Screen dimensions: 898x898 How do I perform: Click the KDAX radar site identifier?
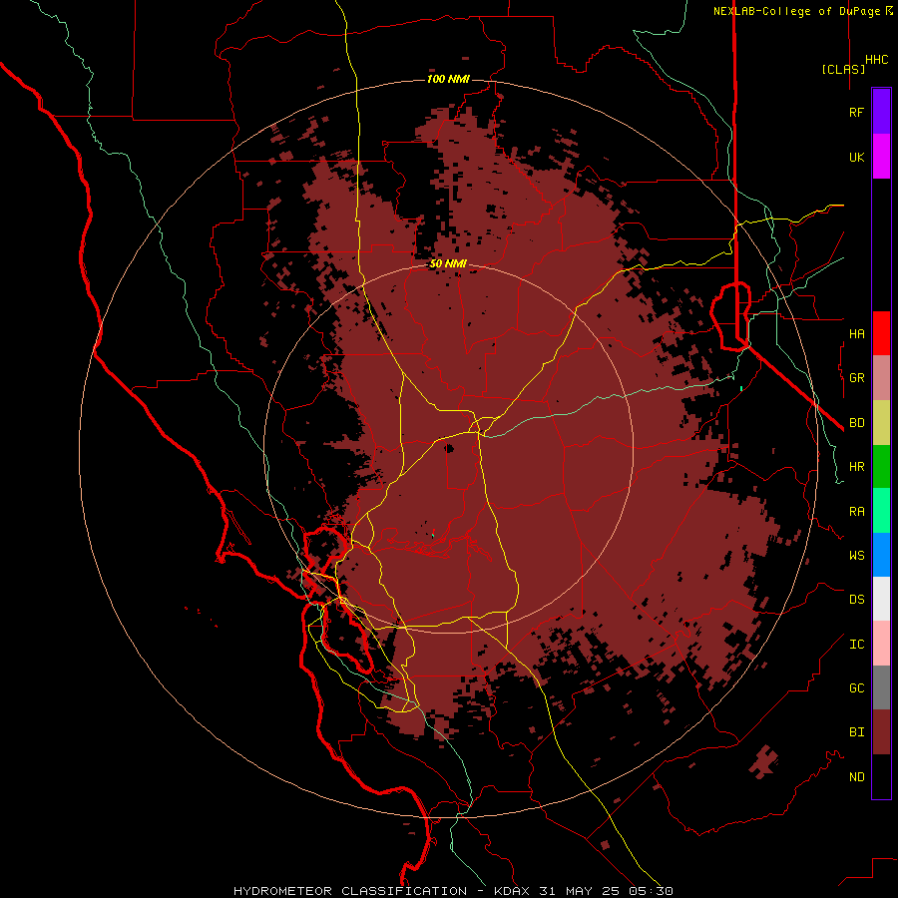tap(512, 891)
